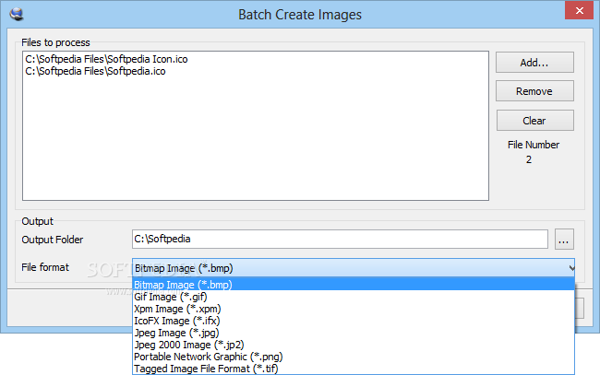Click the Remove button
The width and height of the screenshot is (600, 375).
pyautogui.click(x=534, y=91)
